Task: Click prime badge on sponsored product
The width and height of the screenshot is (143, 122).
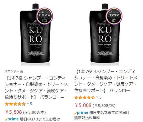Action: click(12, 119)
